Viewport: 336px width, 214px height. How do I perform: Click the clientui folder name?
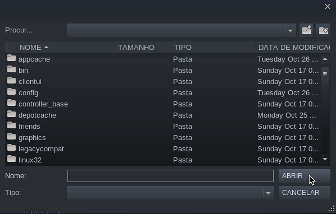pyautogui.click(x=30, y=82)
